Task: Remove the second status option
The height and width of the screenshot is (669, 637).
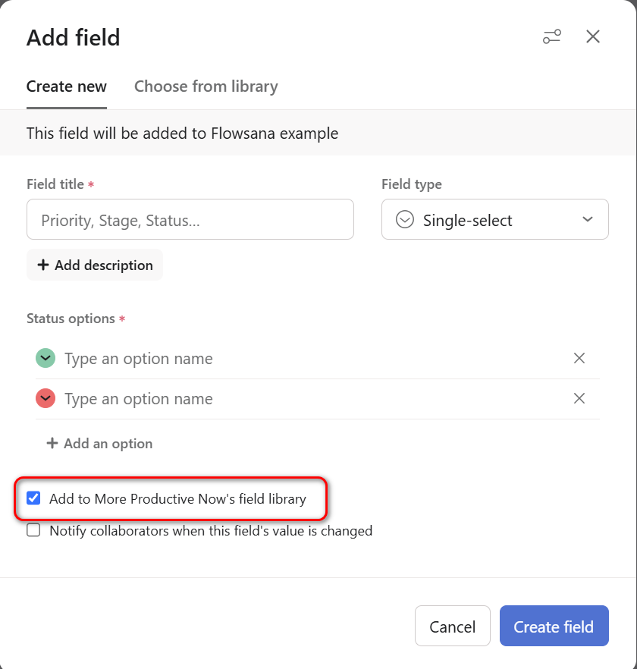Action: (x=579, y=398)
